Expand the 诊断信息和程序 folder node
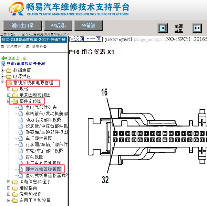This screenshot has width=207, height=206. (9, 182)
